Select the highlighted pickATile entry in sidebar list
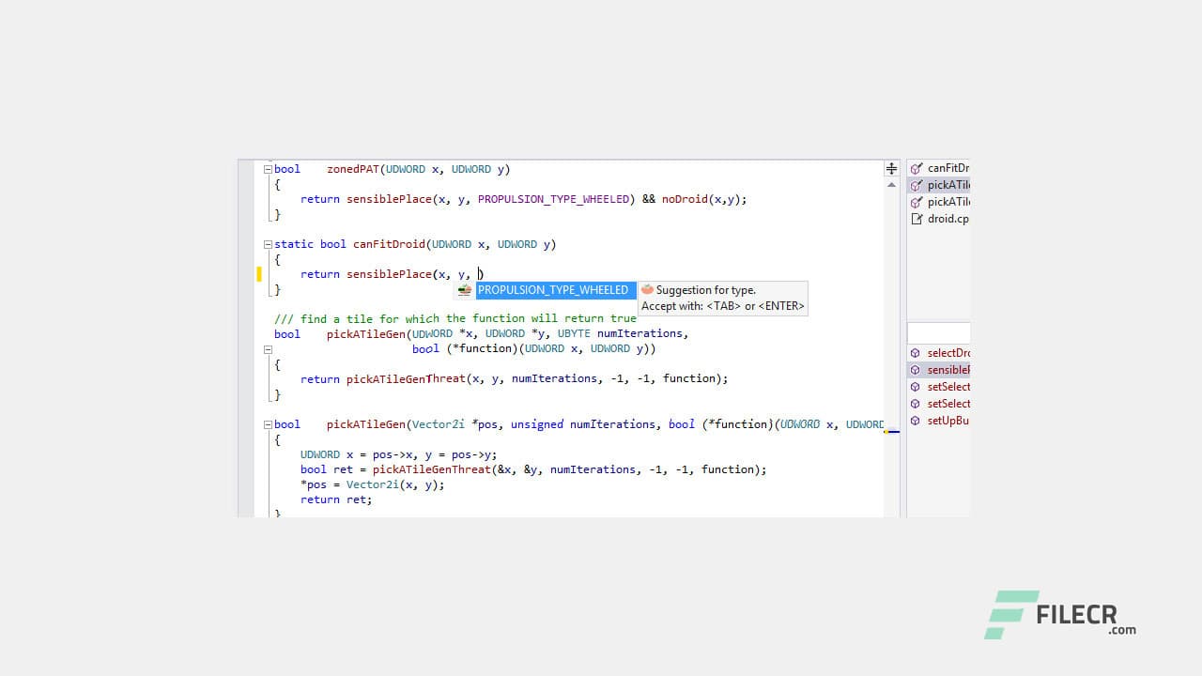 948,185
